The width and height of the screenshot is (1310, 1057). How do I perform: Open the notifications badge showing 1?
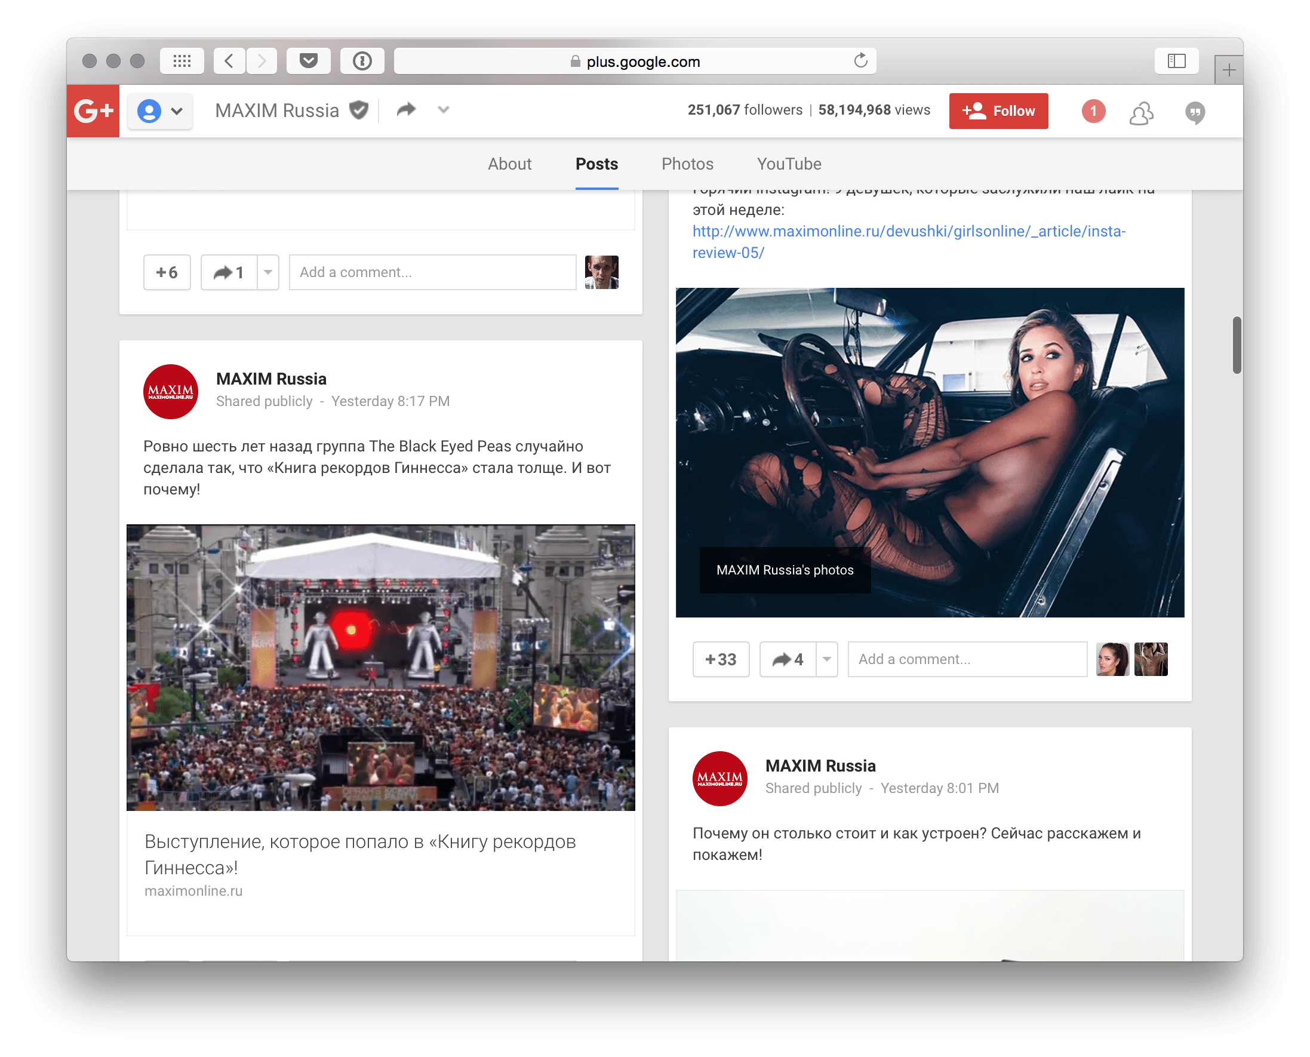(1093, 111)
